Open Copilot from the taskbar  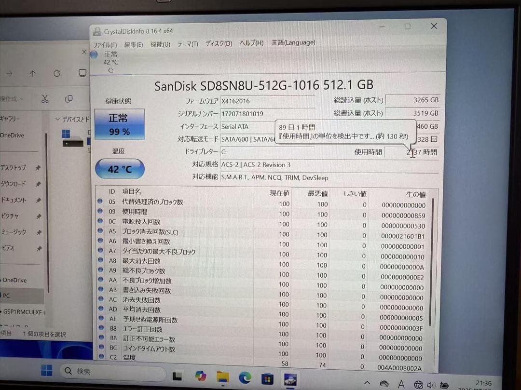tap(201, 376)
